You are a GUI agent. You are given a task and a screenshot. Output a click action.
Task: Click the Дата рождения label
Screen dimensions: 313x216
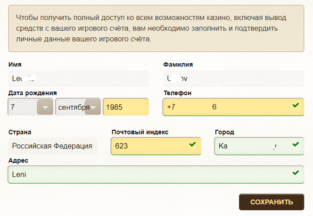[33, 93]
